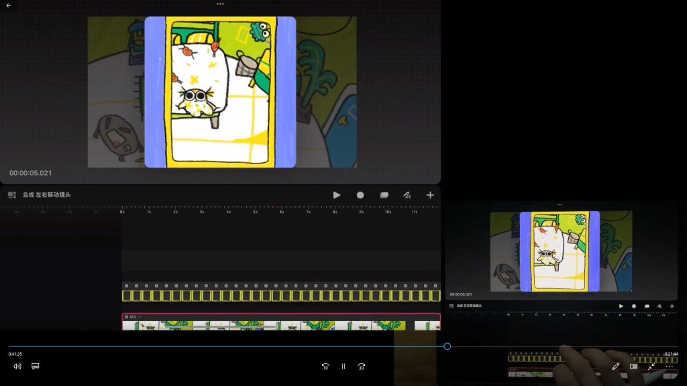Add new content with main toolbar plus icon
This screenshot has height=386, width=687.
430,195
